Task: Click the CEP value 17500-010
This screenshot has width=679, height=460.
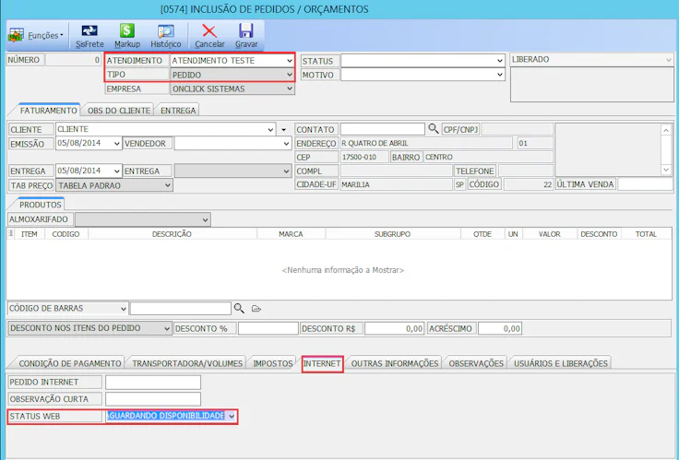Action: point(364,157)
